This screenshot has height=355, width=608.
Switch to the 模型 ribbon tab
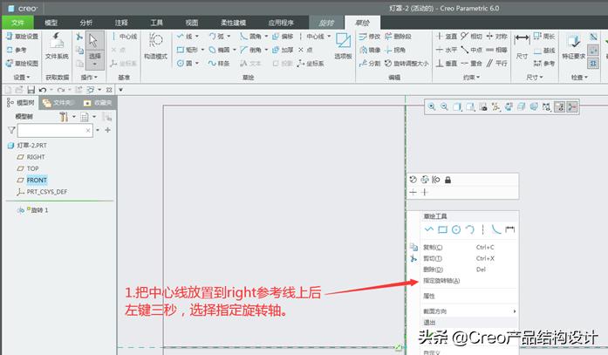tap(51, 23)
